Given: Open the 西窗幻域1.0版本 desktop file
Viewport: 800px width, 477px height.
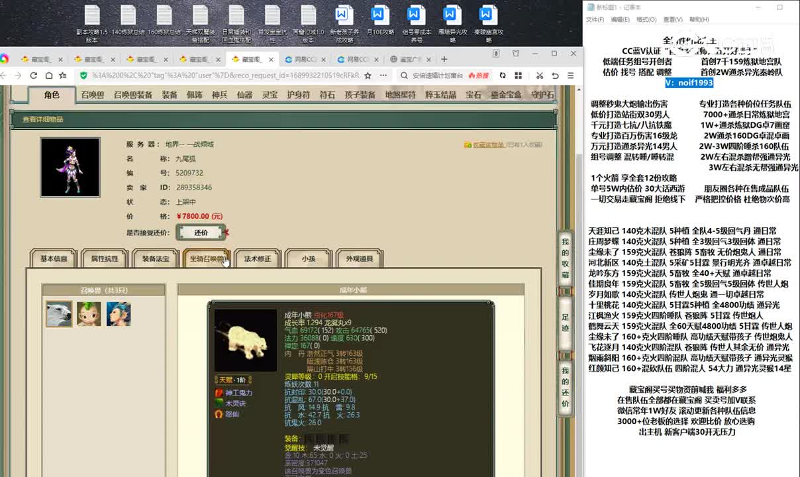Looking at the screenshot, I should tap(308, 24).
